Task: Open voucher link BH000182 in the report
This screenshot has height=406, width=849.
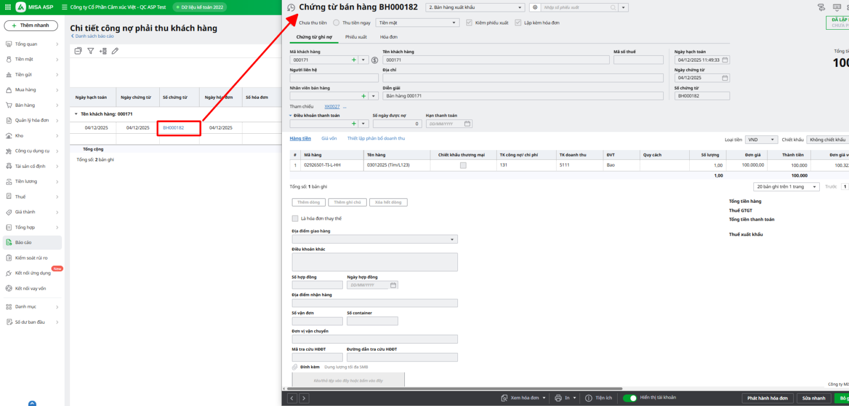Action: tap(174, 128)
